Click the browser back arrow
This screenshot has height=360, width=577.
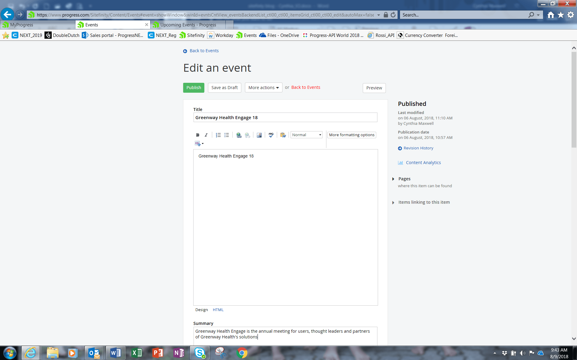click(x=8, y=14)
